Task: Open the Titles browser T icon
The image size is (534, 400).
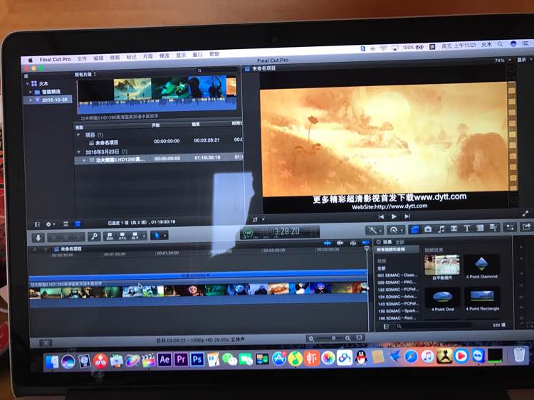Action: coord(467,228)
